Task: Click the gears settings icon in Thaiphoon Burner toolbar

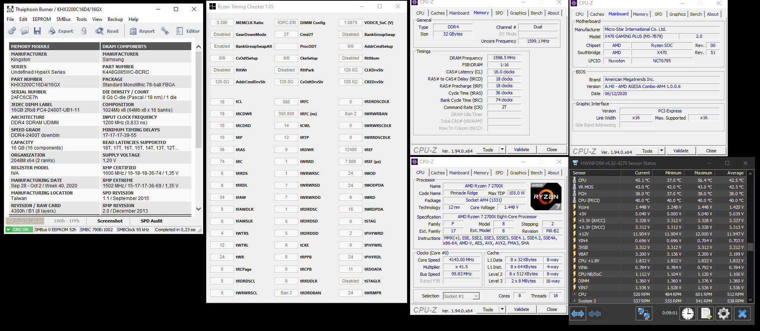Action: point(12,31)
